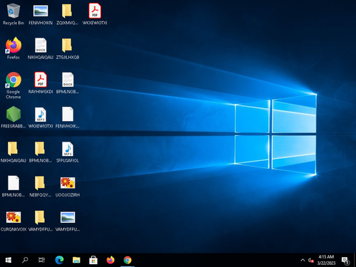356x267 pixels.
Task: Open File Explorer from the taskbar
Action: (x=76, y=260)
